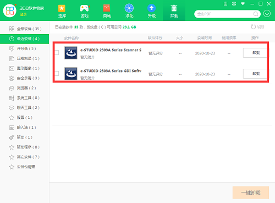Click the e-STUDIO Scanner program icon

click(71, 53)
